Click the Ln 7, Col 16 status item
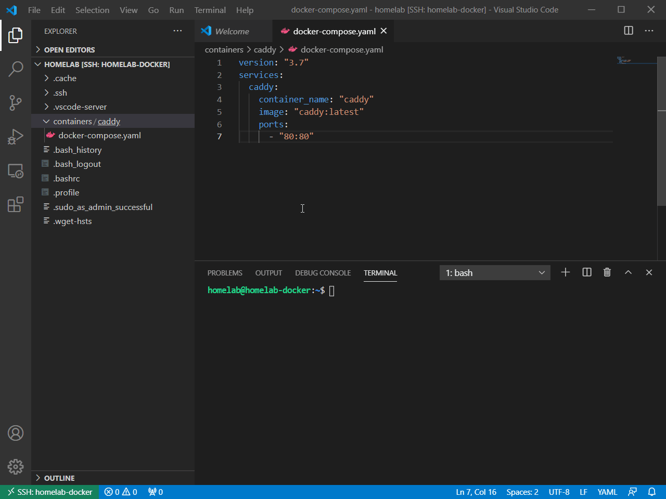The height and width of the screenshot is (499, 666). tap(476, 492)
